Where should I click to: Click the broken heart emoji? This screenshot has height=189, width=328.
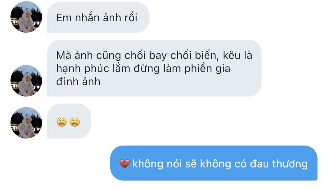click(x=124, y=164)
